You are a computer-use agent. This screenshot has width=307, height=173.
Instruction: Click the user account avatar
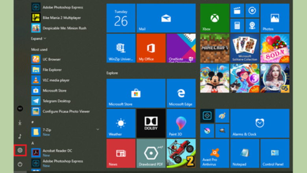[20, 109]
